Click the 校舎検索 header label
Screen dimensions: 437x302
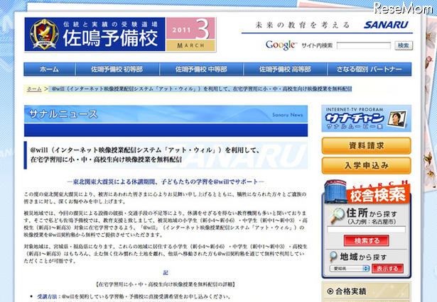(x=377, y=195)
